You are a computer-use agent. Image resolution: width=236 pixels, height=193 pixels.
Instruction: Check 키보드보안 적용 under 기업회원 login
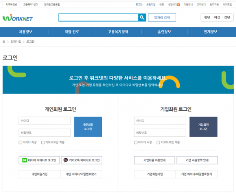tap(159, 143)
